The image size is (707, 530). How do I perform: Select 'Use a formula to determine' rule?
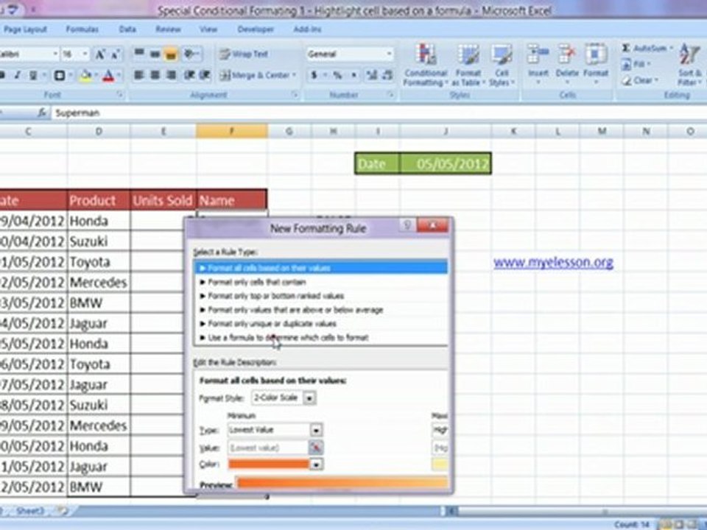click(x=321, y=338)
